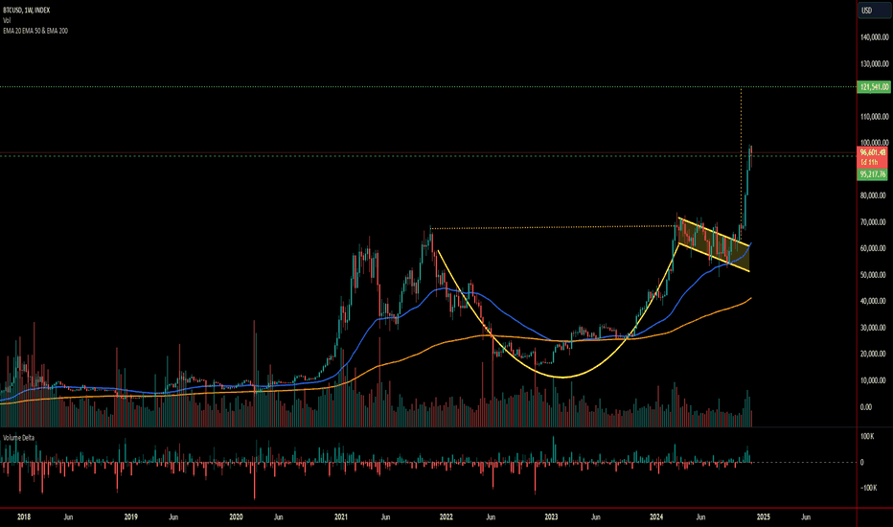The width and height of the screenshot is (893, 527).
Task: Click the 20,000.00 price axis label
Action: pos(874,354)
